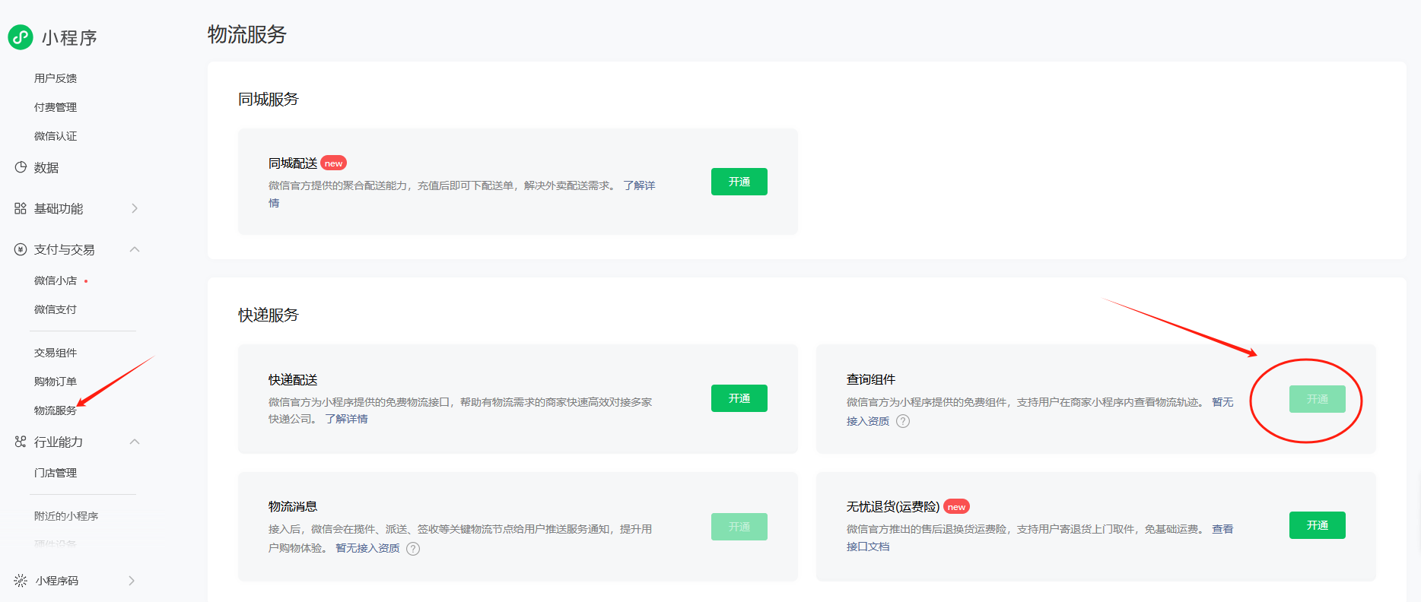Viewport: 1421px width, 602px height.
Task: Click 开通 button for 无忧退货(运费险)
Action: tap(1318, 525)
